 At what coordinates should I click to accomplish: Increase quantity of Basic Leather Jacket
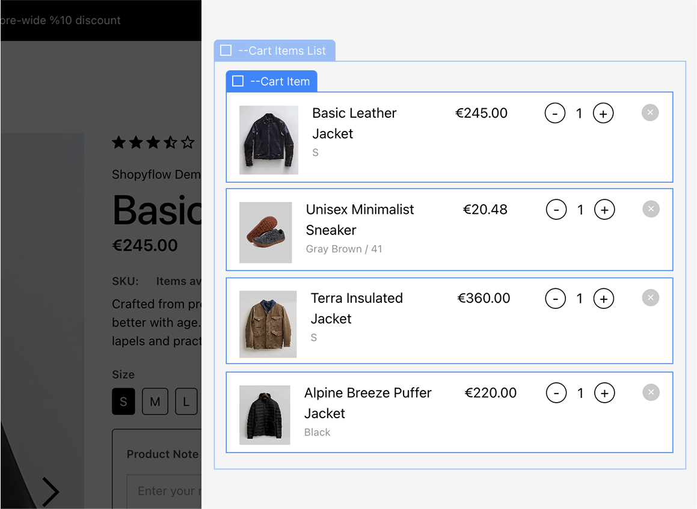pyautogui.click(x=603, y=113)
